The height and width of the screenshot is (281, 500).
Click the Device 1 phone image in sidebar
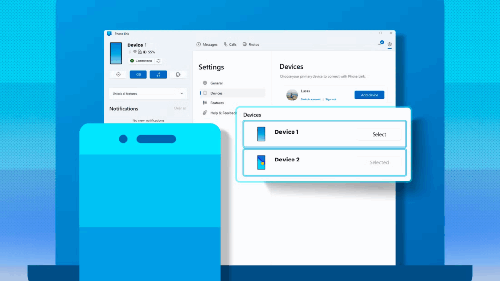pyautogui.click(x=116, y=54)
